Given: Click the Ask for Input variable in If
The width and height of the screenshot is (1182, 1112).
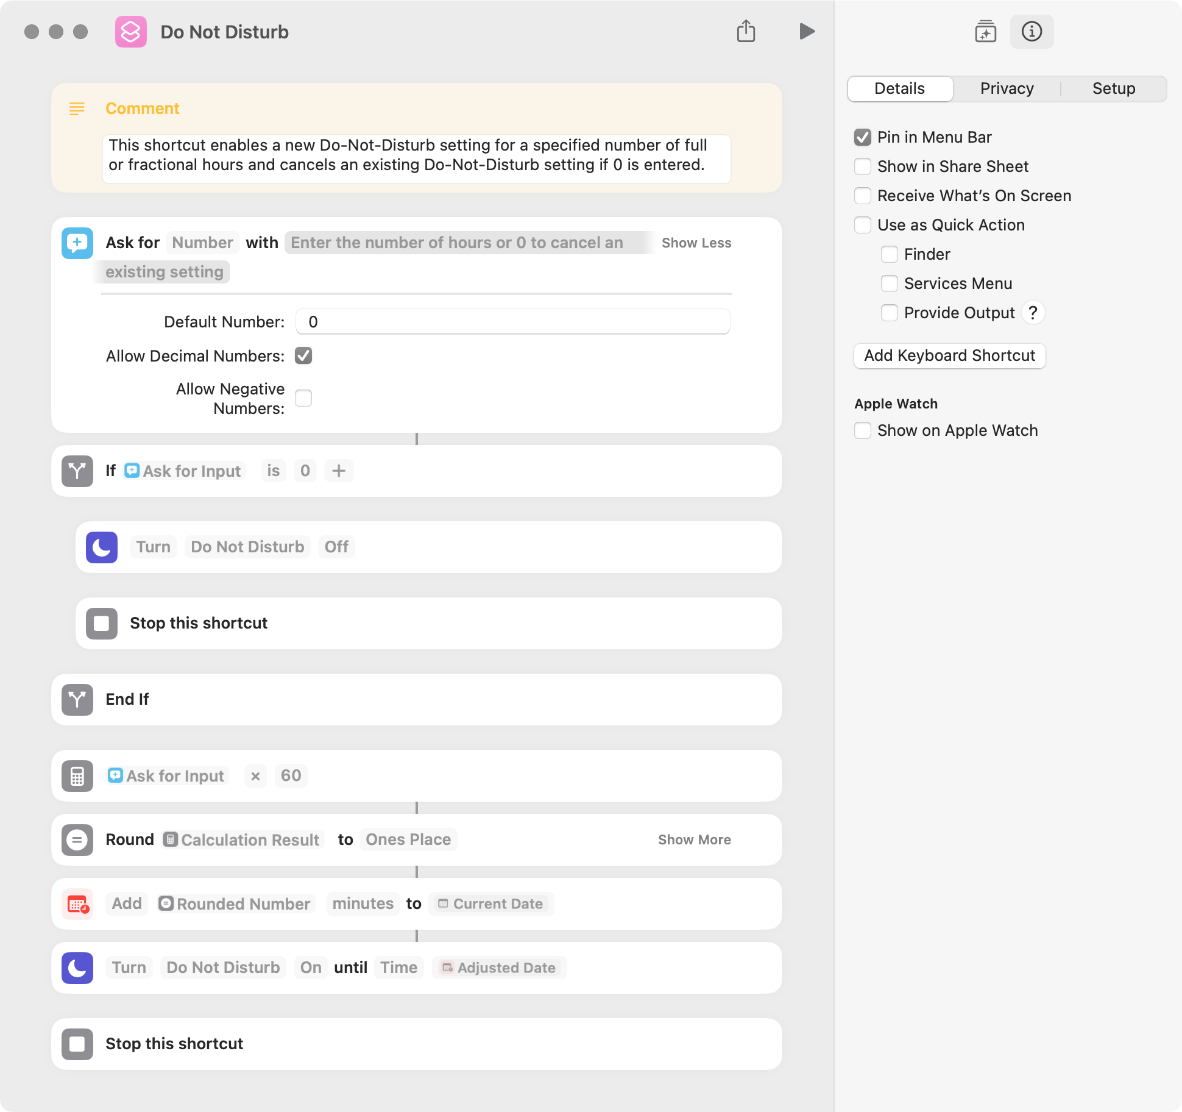Looking at the screenshot, I should coord(183,471).
